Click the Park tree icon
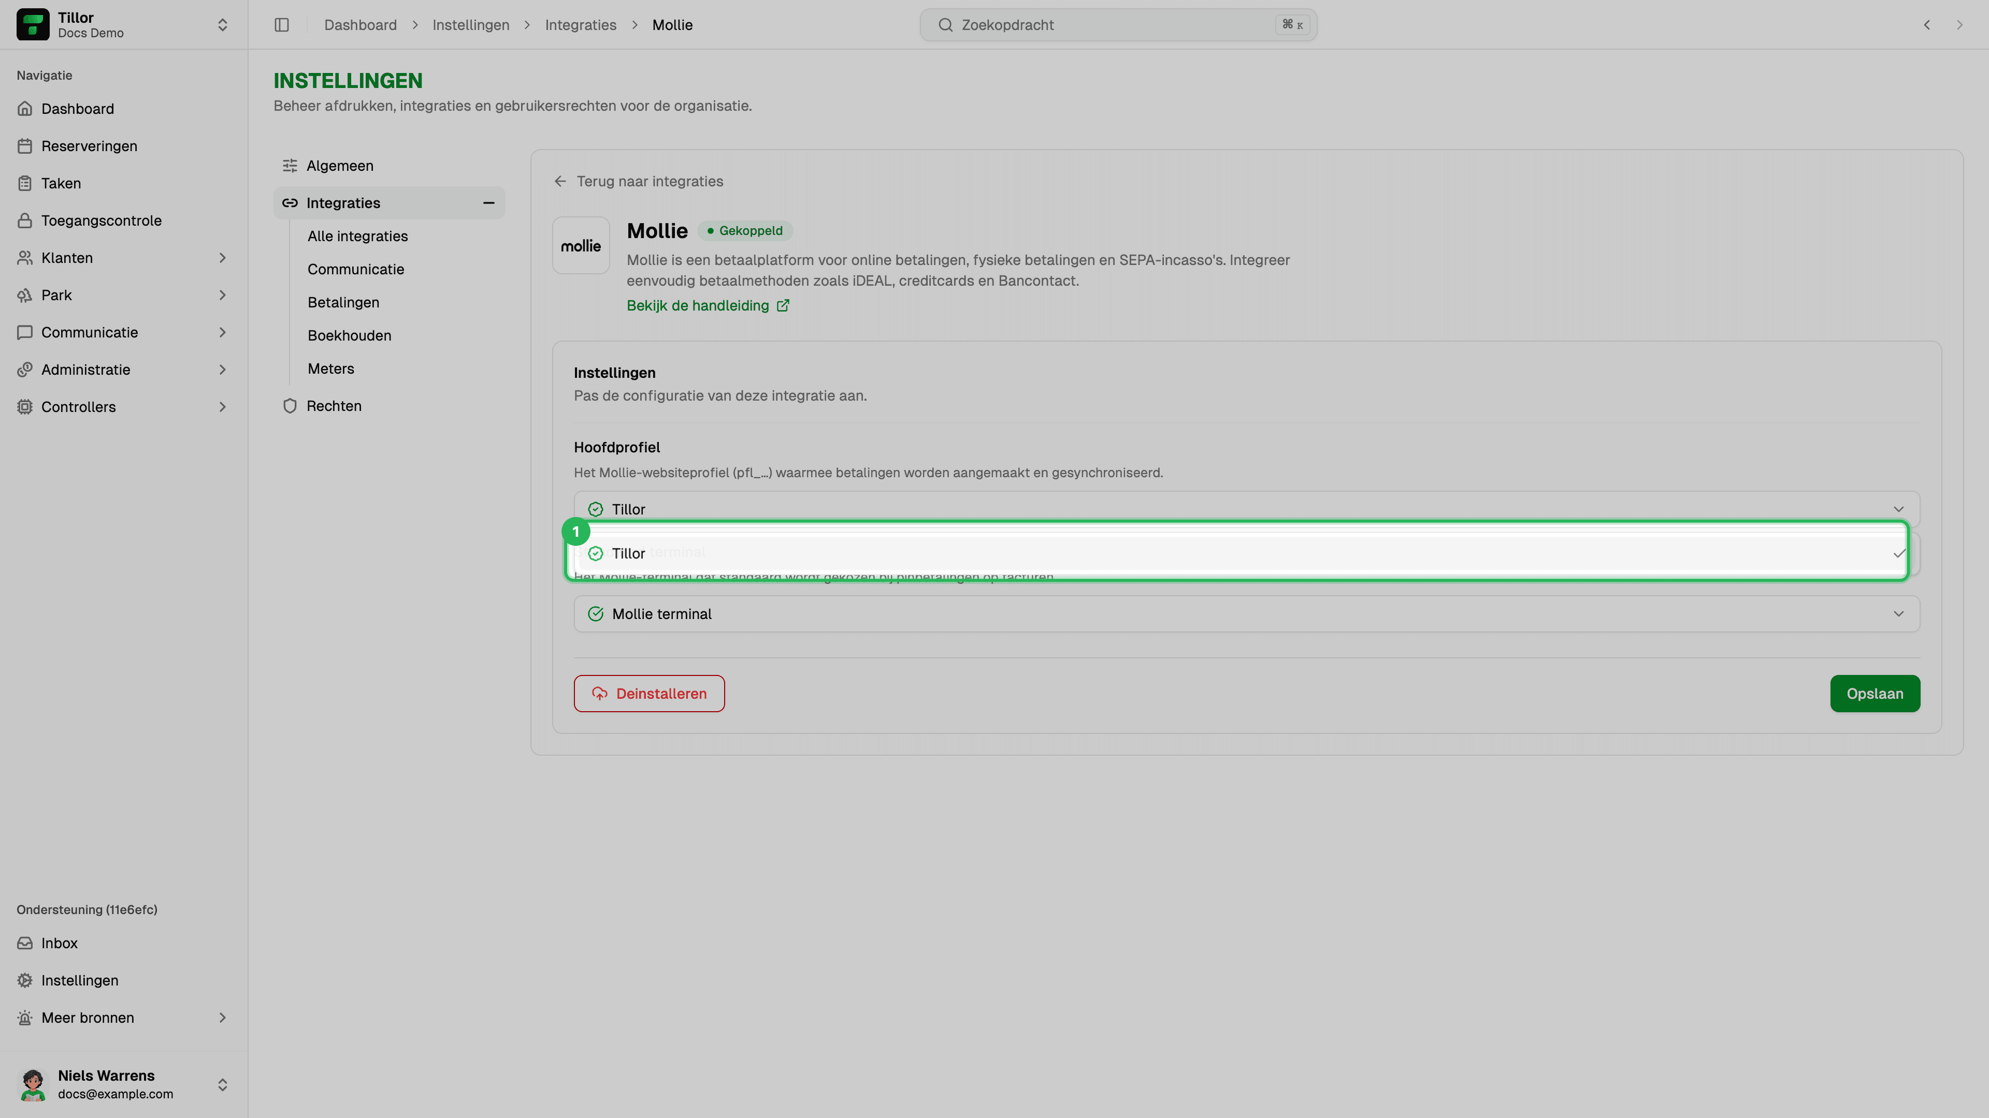1989x1118 pixels. tap(25, 295)
